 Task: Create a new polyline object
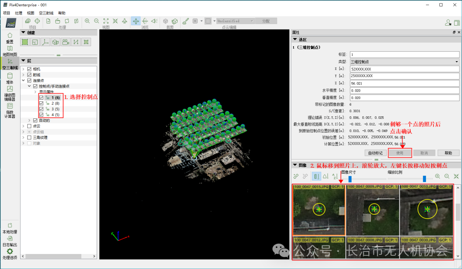click(76, 42)
